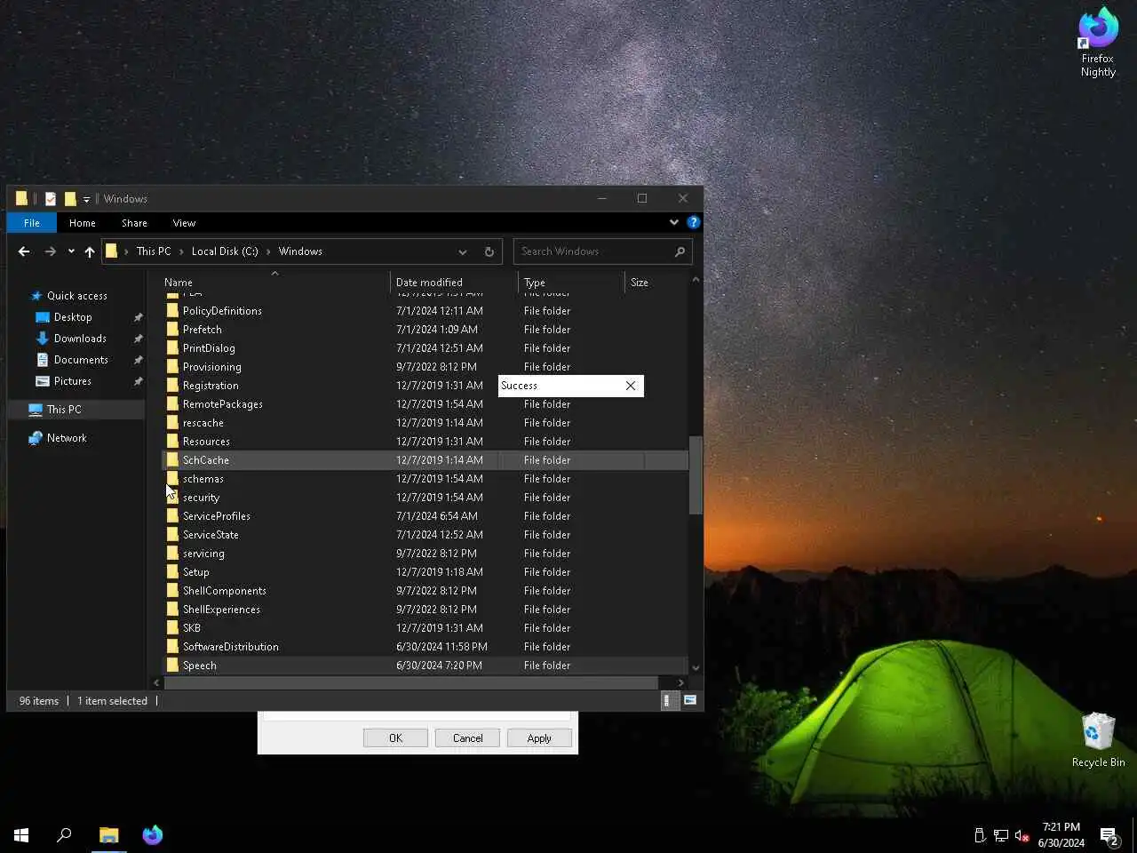Click This PC in the address bar
1137x853 pixels.
pyautogui.click(x=154, y=251)
